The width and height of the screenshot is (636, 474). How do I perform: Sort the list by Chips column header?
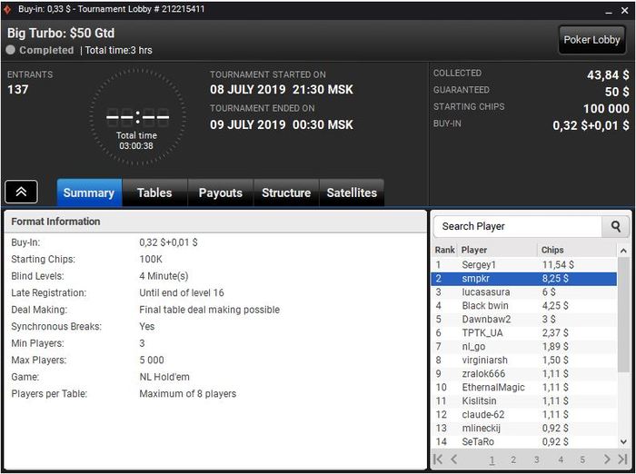pyautogui.click(x=552, y=250)
